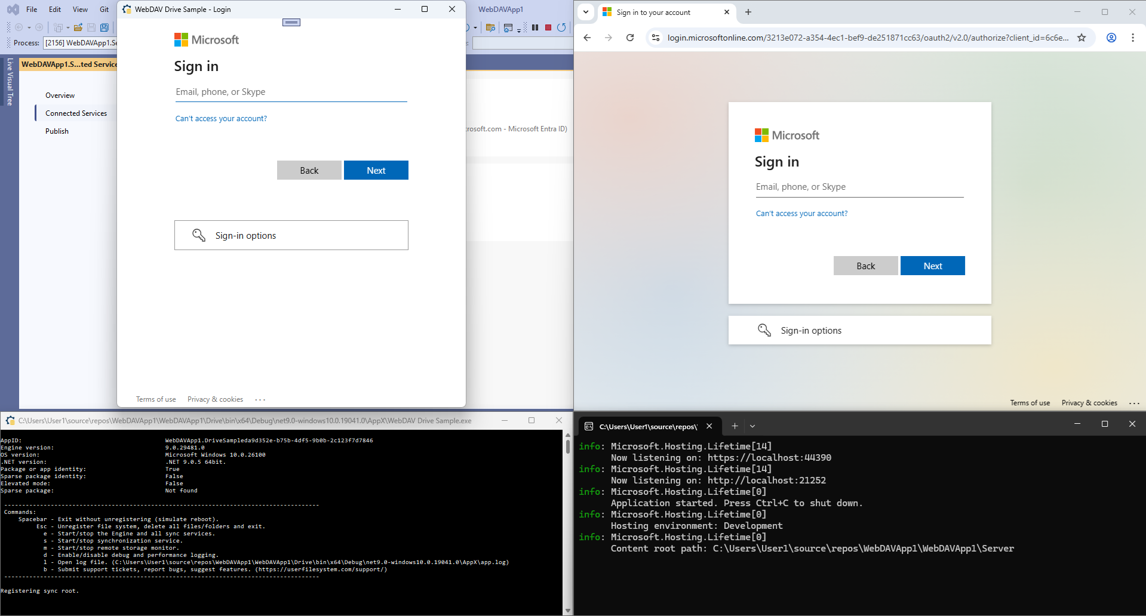This screenshot has width=1146, height=616.
Task: View site information icon in Chrome address bar
Action: point(656,38)
